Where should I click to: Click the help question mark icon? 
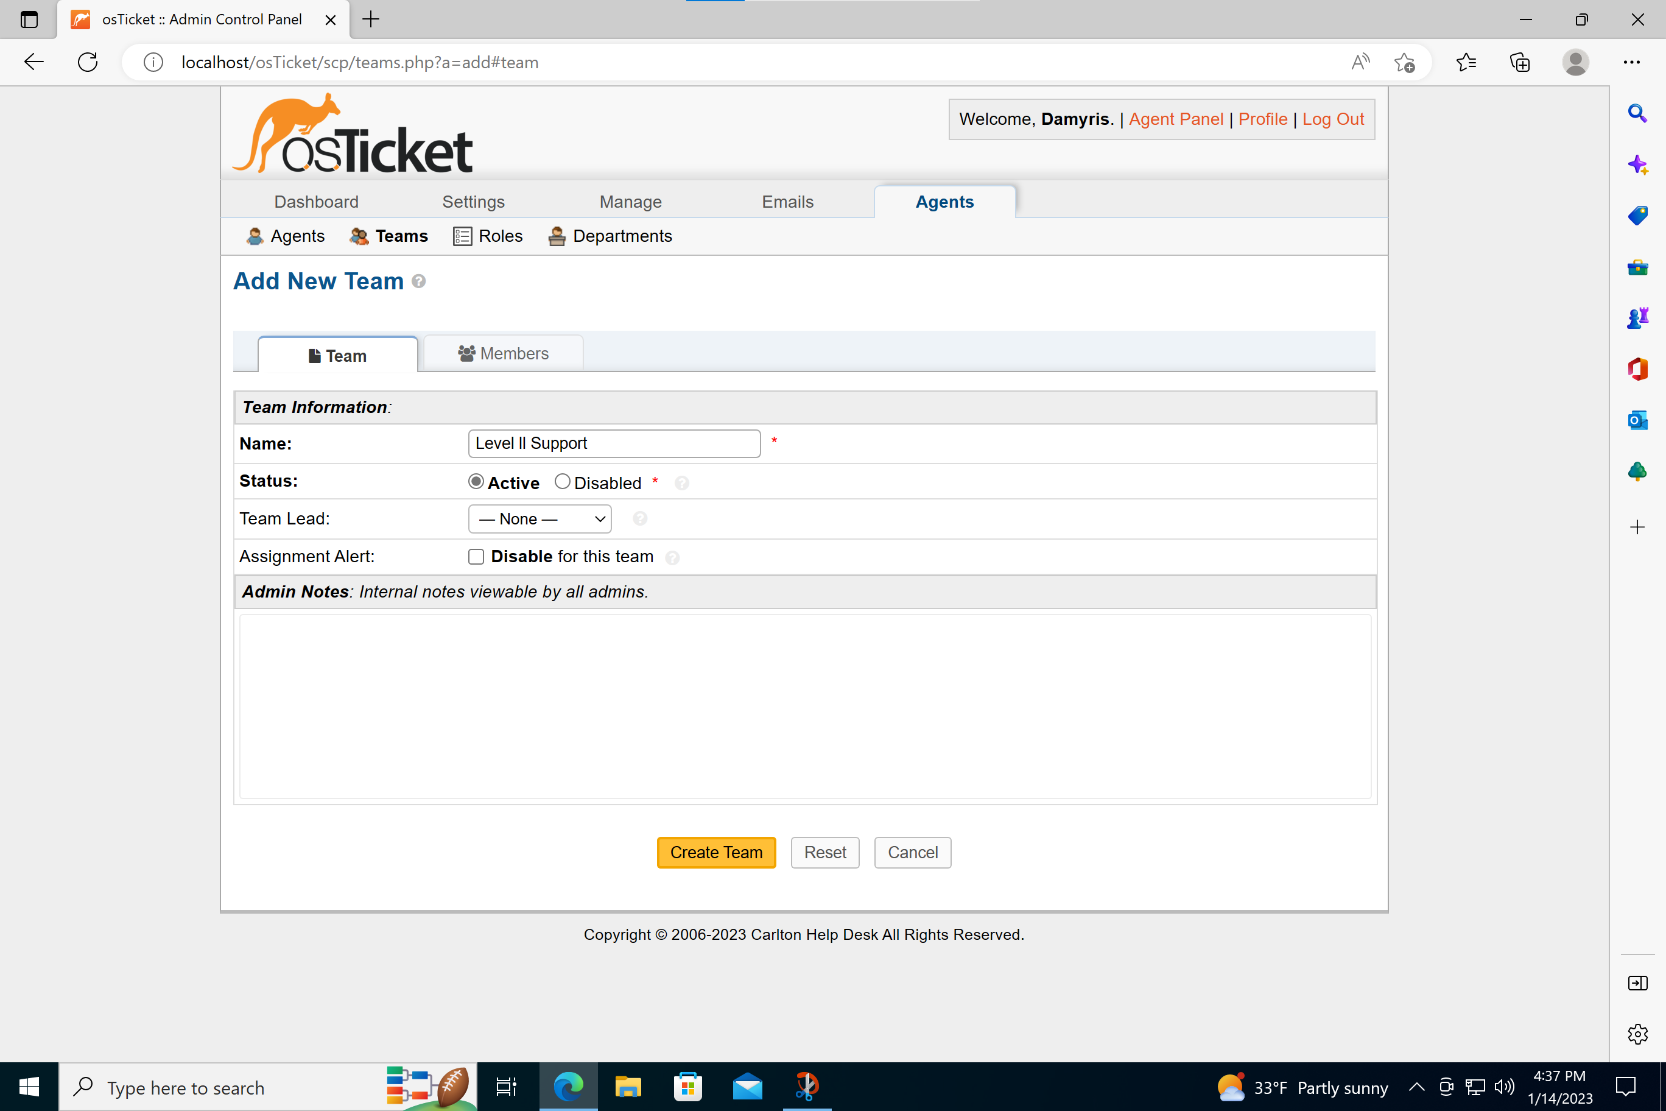[x=418, y=280]
